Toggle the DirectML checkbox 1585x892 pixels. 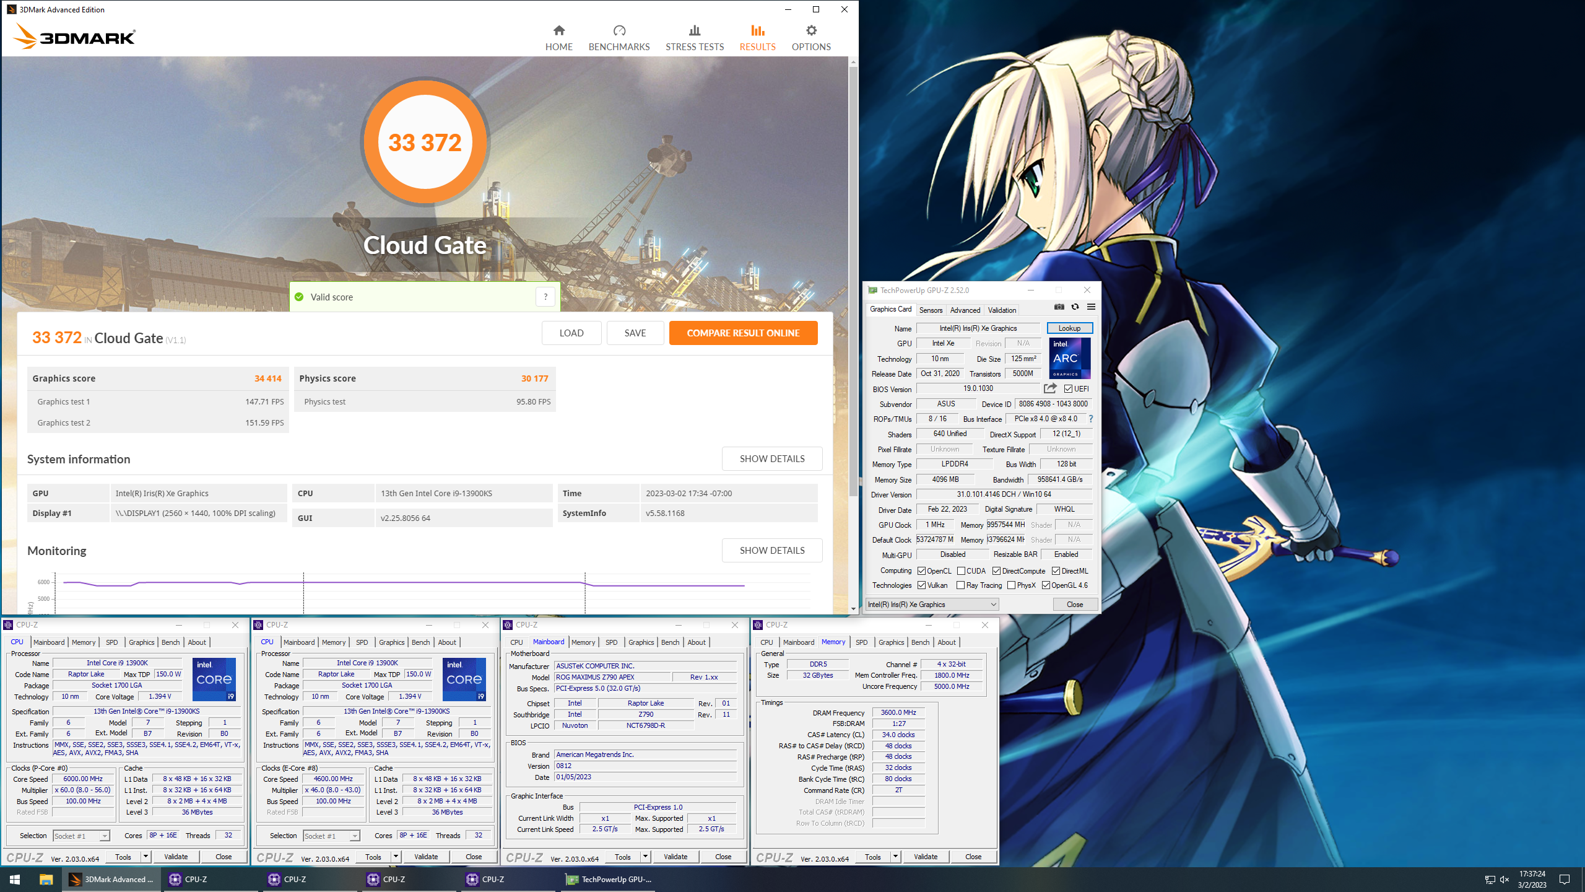(1056, 571)
